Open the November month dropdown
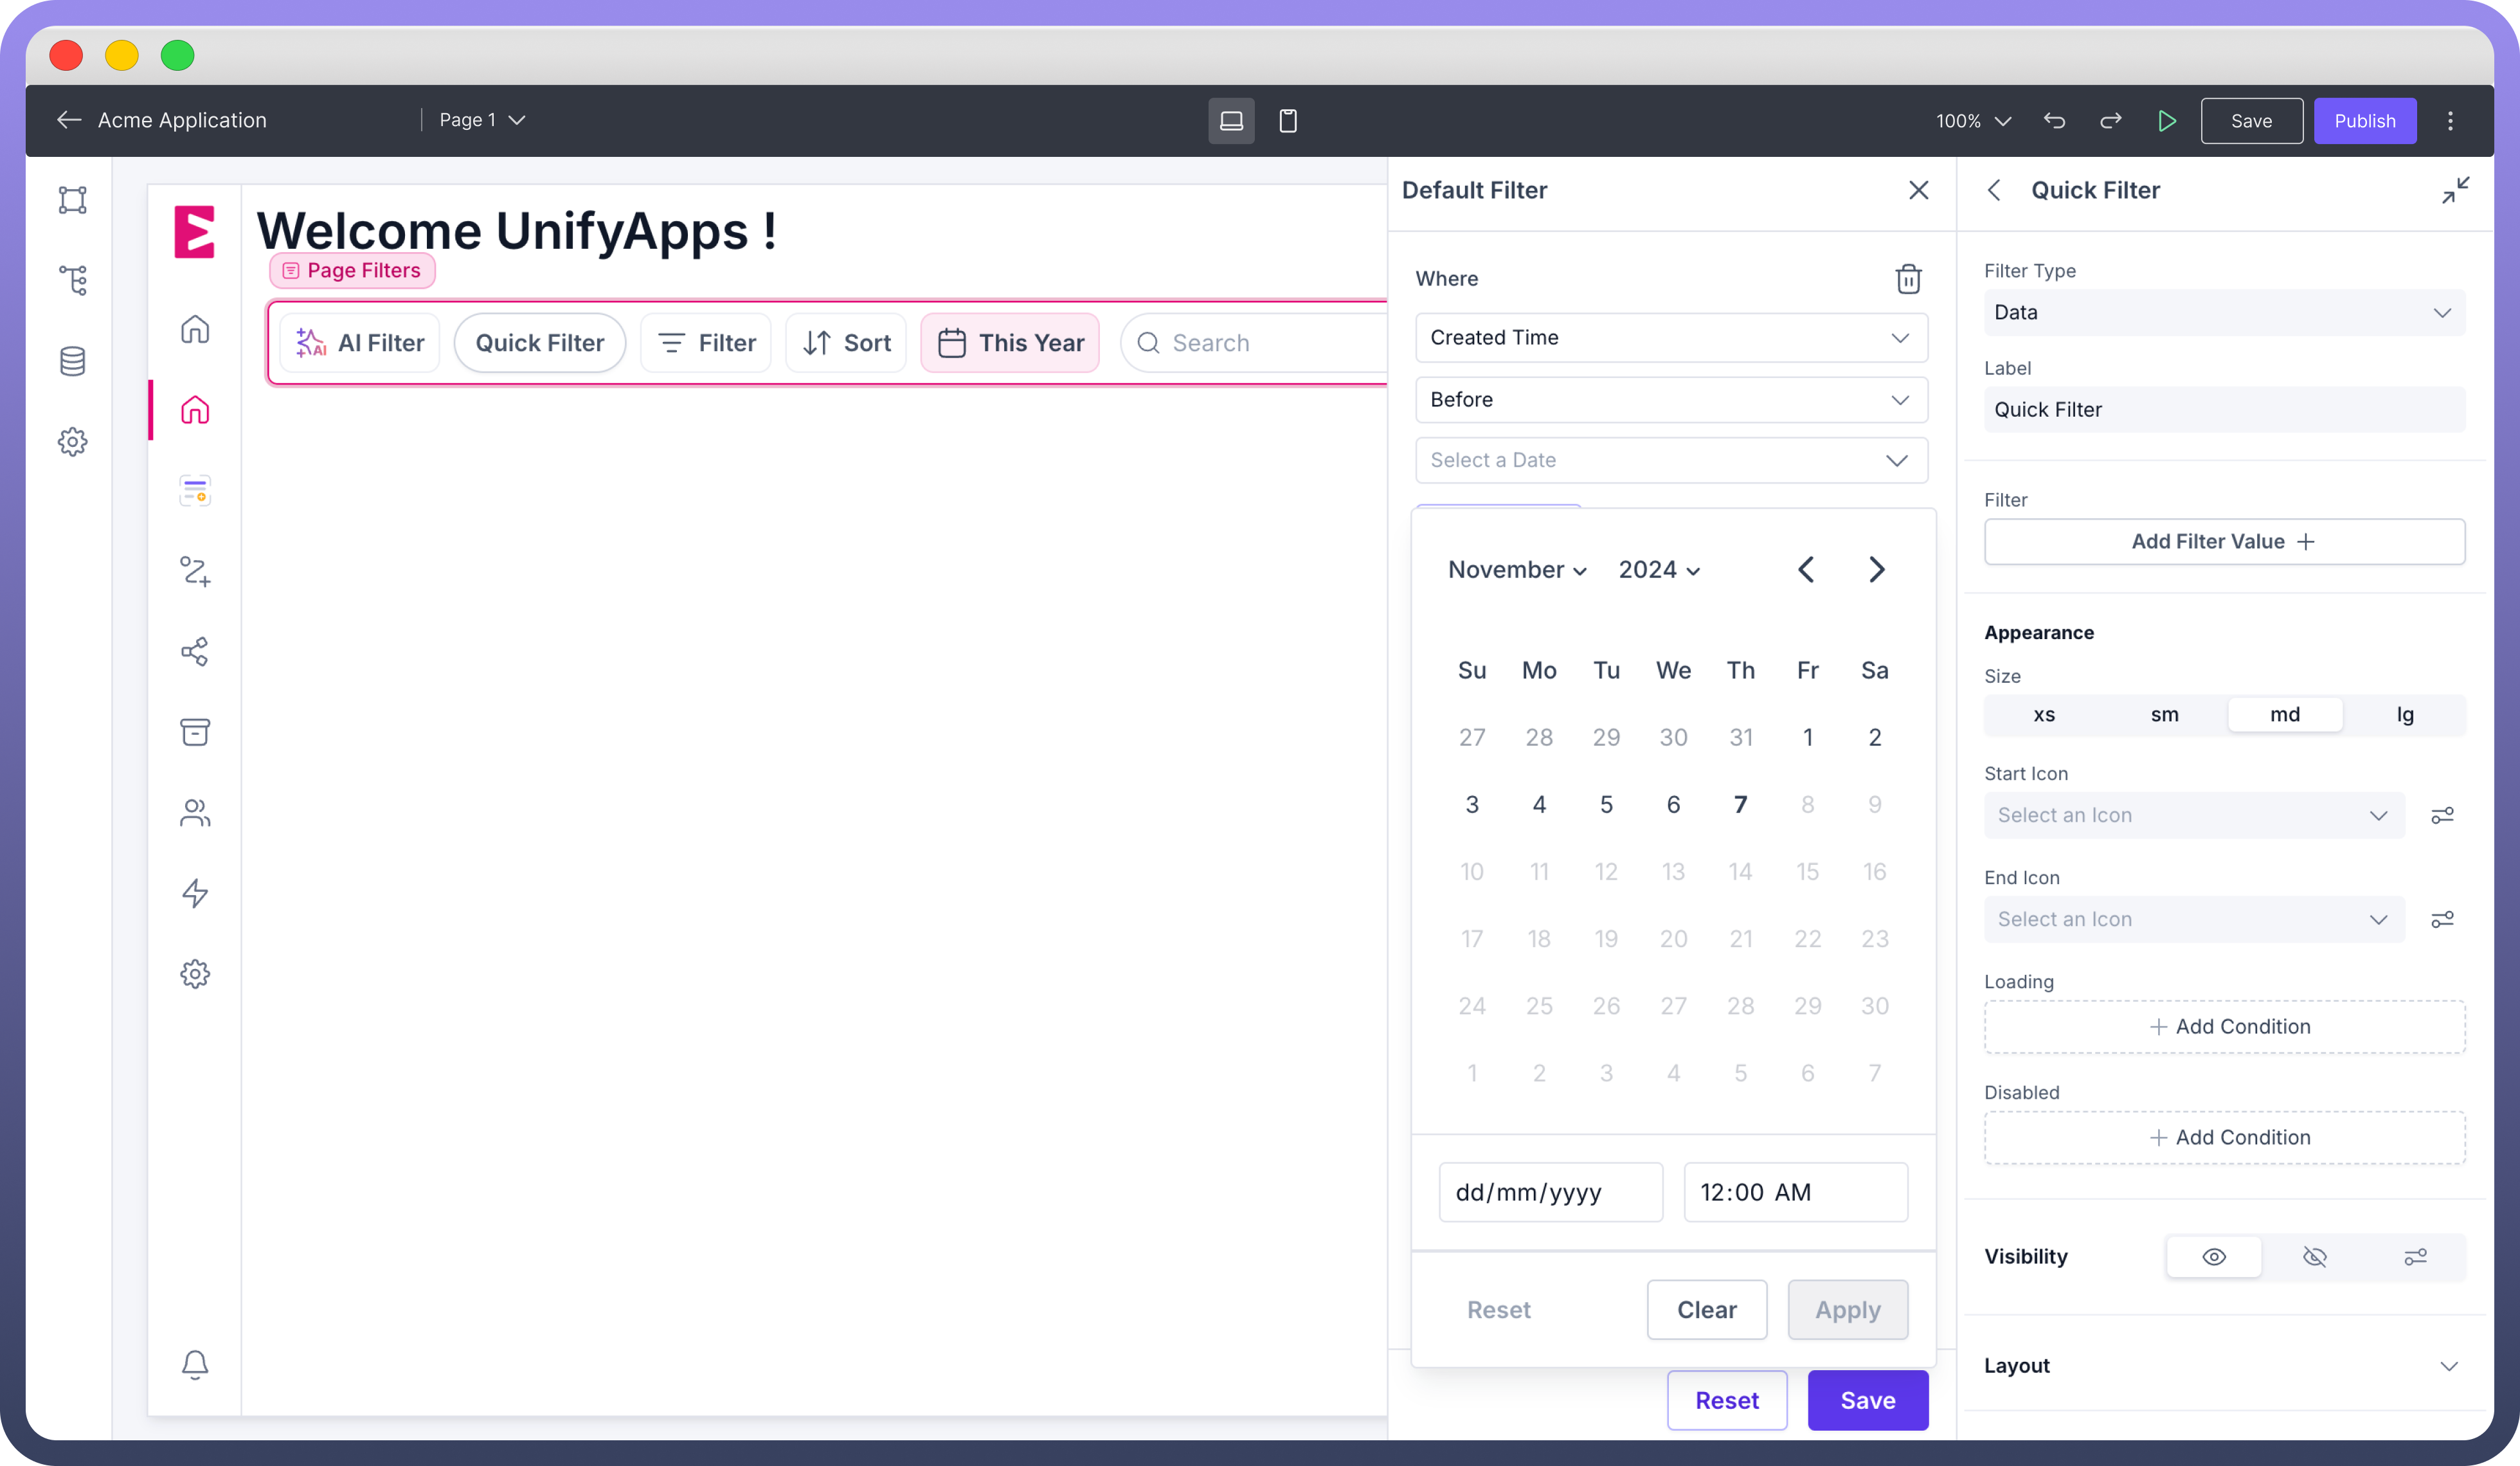The image size is (2520, 1466). pyautogui.click(x=1516, y=570)
